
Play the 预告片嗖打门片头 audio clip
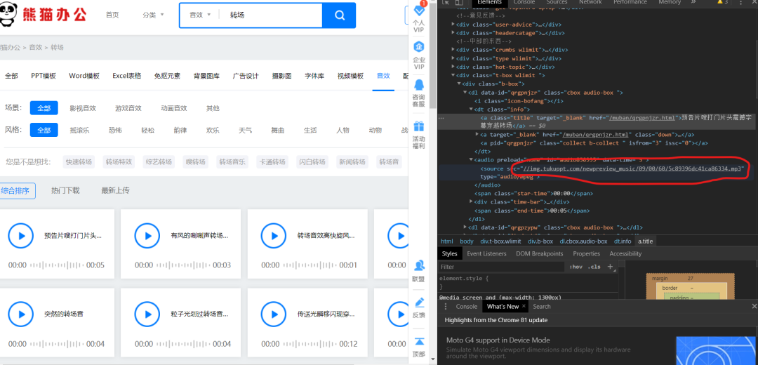click(21, 236)
